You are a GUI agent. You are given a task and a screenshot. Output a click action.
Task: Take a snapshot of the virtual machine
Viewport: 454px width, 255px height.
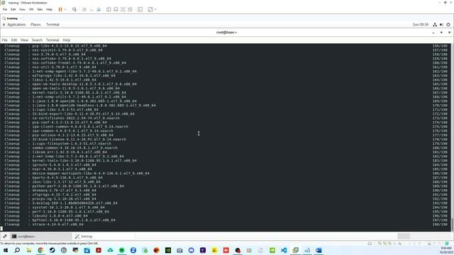coord(84,9)
